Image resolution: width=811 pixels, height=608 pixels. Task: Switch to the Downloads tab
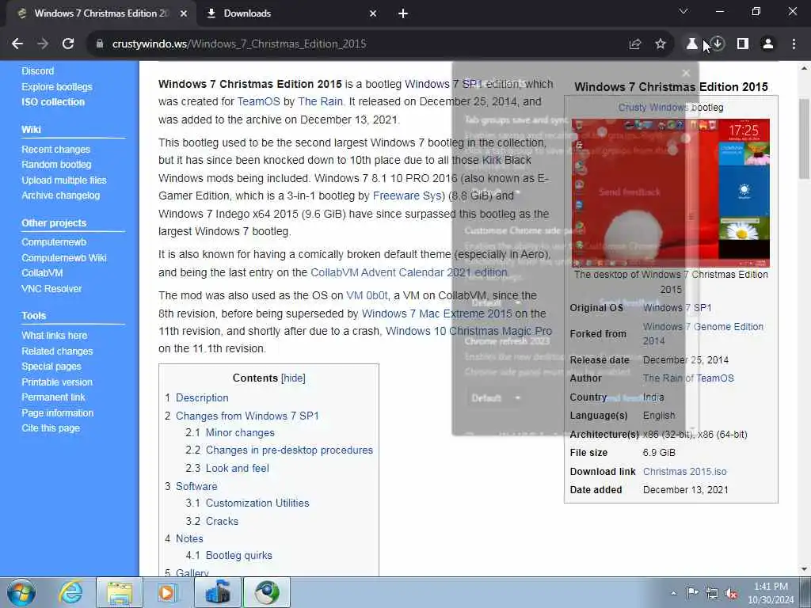(x=291, y=13)
